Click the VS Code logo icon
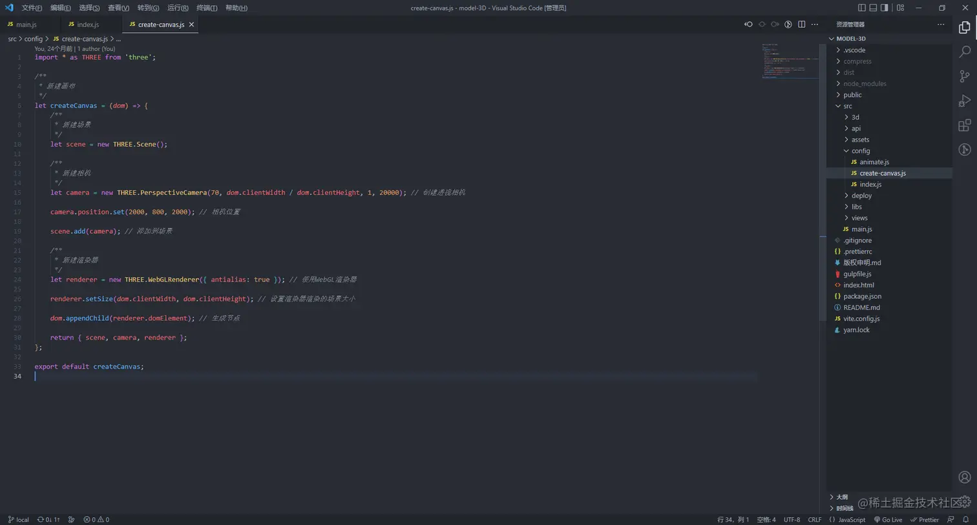The image size is (977, 525). click(x=9, y=8)
